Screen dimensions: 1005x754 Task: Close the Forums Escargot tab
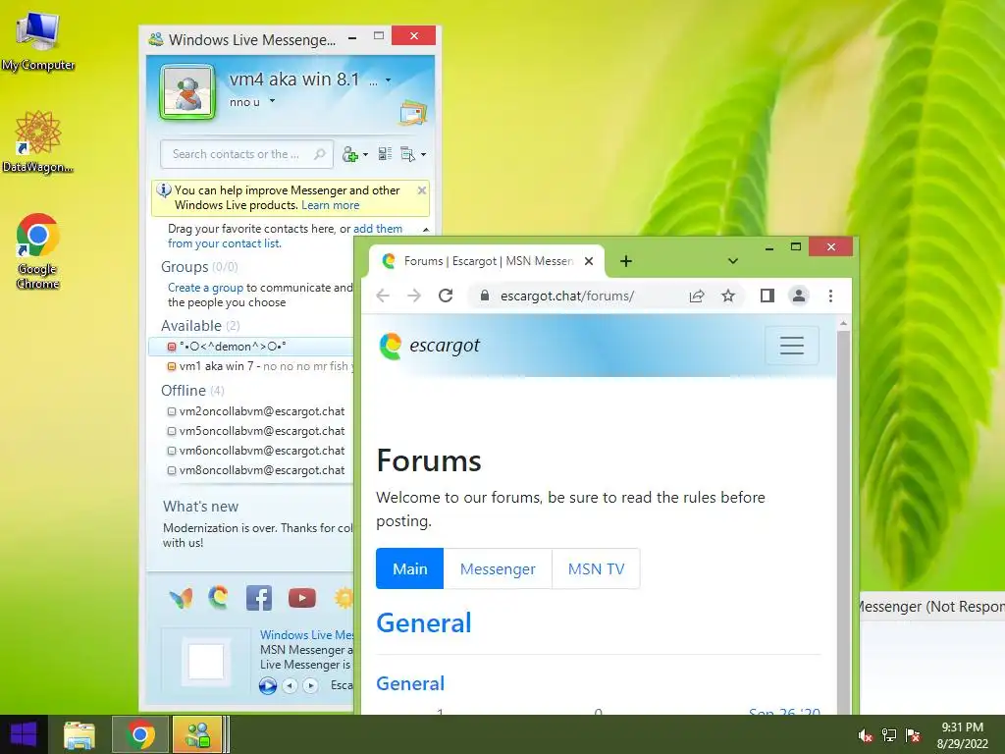pyautogui.click(x=589, y=261)
